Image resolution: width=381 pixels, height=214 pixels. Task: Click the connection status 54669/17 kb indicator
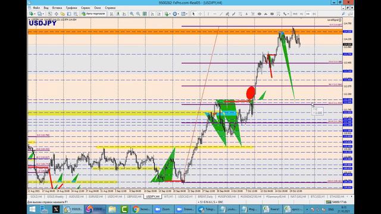tap(336, 202)
